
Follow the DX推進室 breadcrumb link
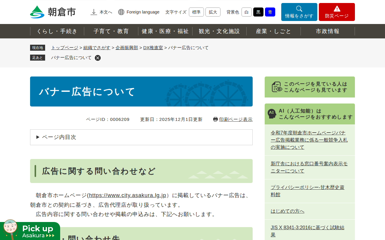coord(153,48)
